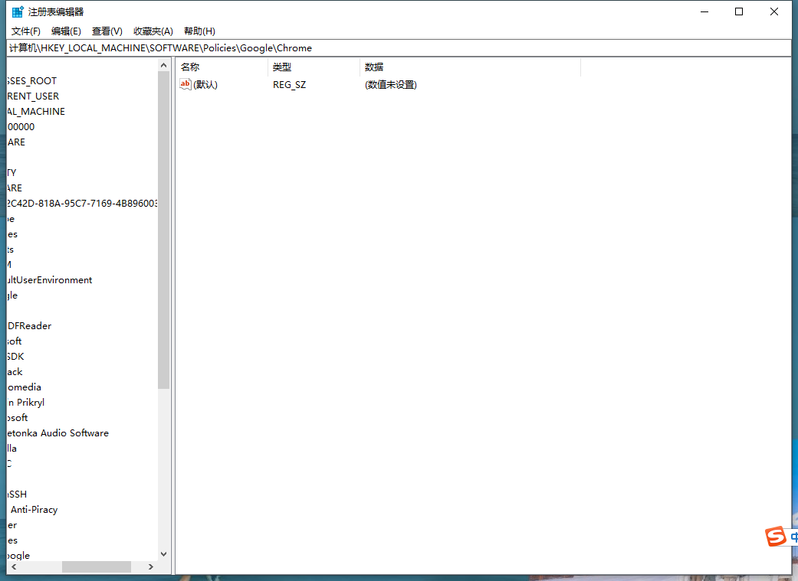Click the Sogou input method icon
Image resolution: width=798 pixels, height=581 pixels.
[776, 537]
